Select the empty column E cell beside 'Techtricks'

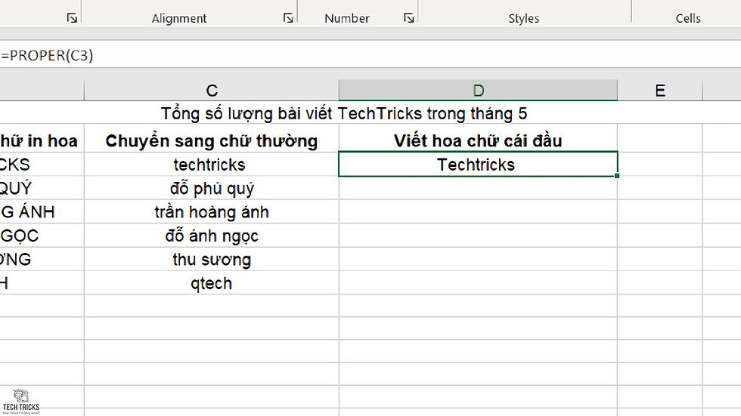click(x=660, y=165)
